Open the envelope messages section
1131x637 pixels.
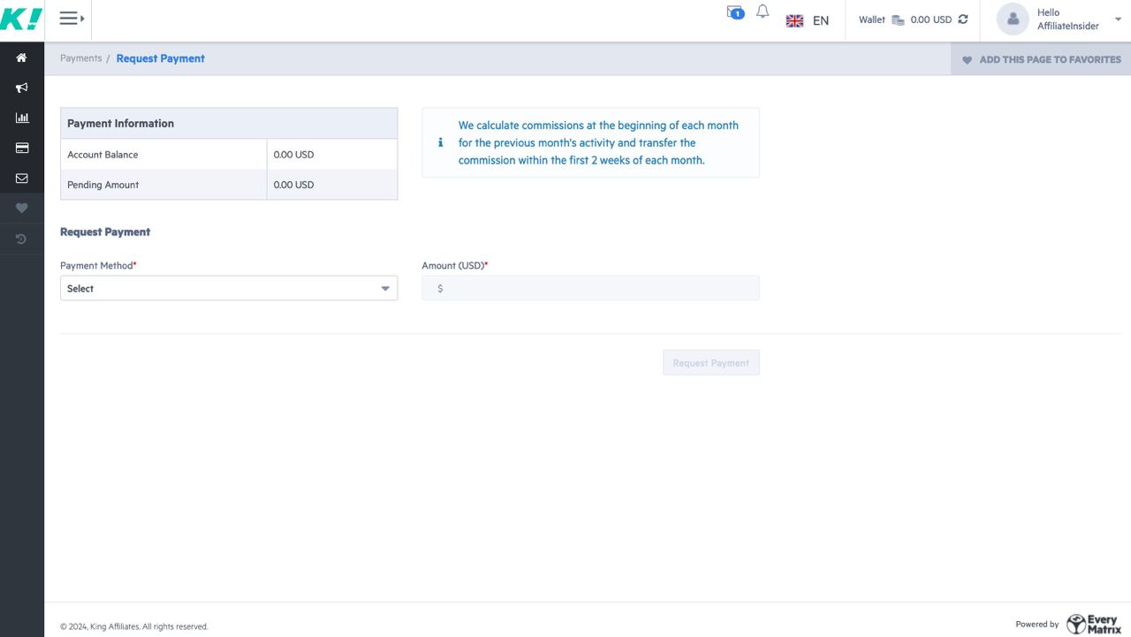[x=22, y=178]
